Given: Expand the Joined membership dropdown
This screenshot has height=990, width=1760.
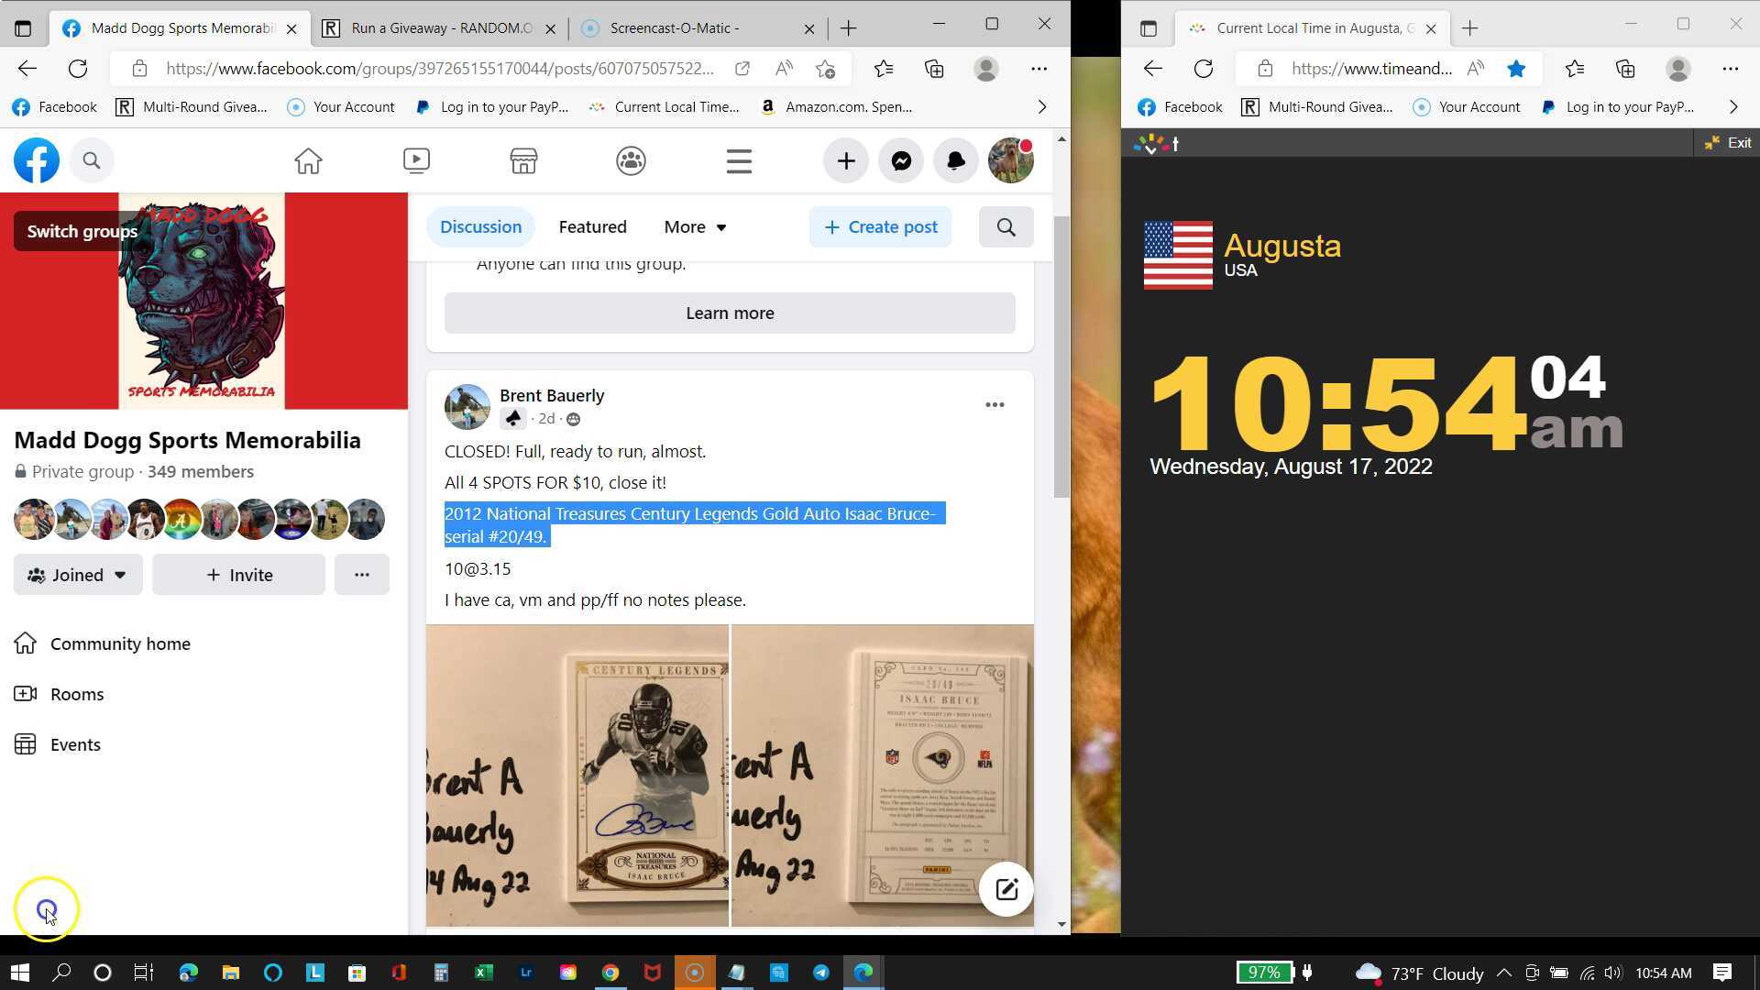Looking at the screenshot, I should tap(78, 575).
